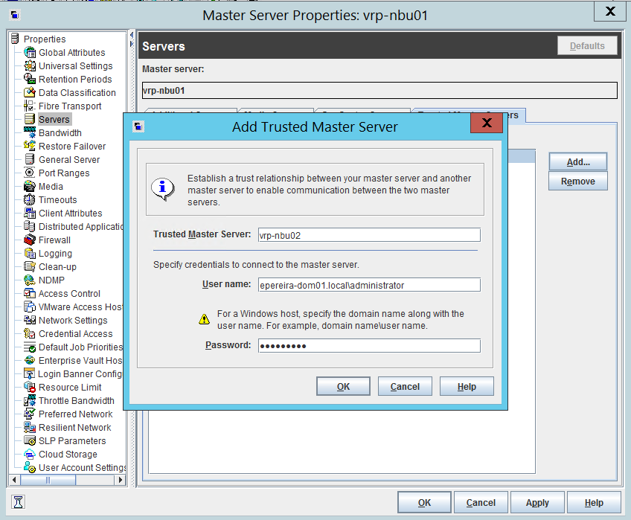
Task: Select Default Job Priorities tree item
Action: tap(73, 347)
